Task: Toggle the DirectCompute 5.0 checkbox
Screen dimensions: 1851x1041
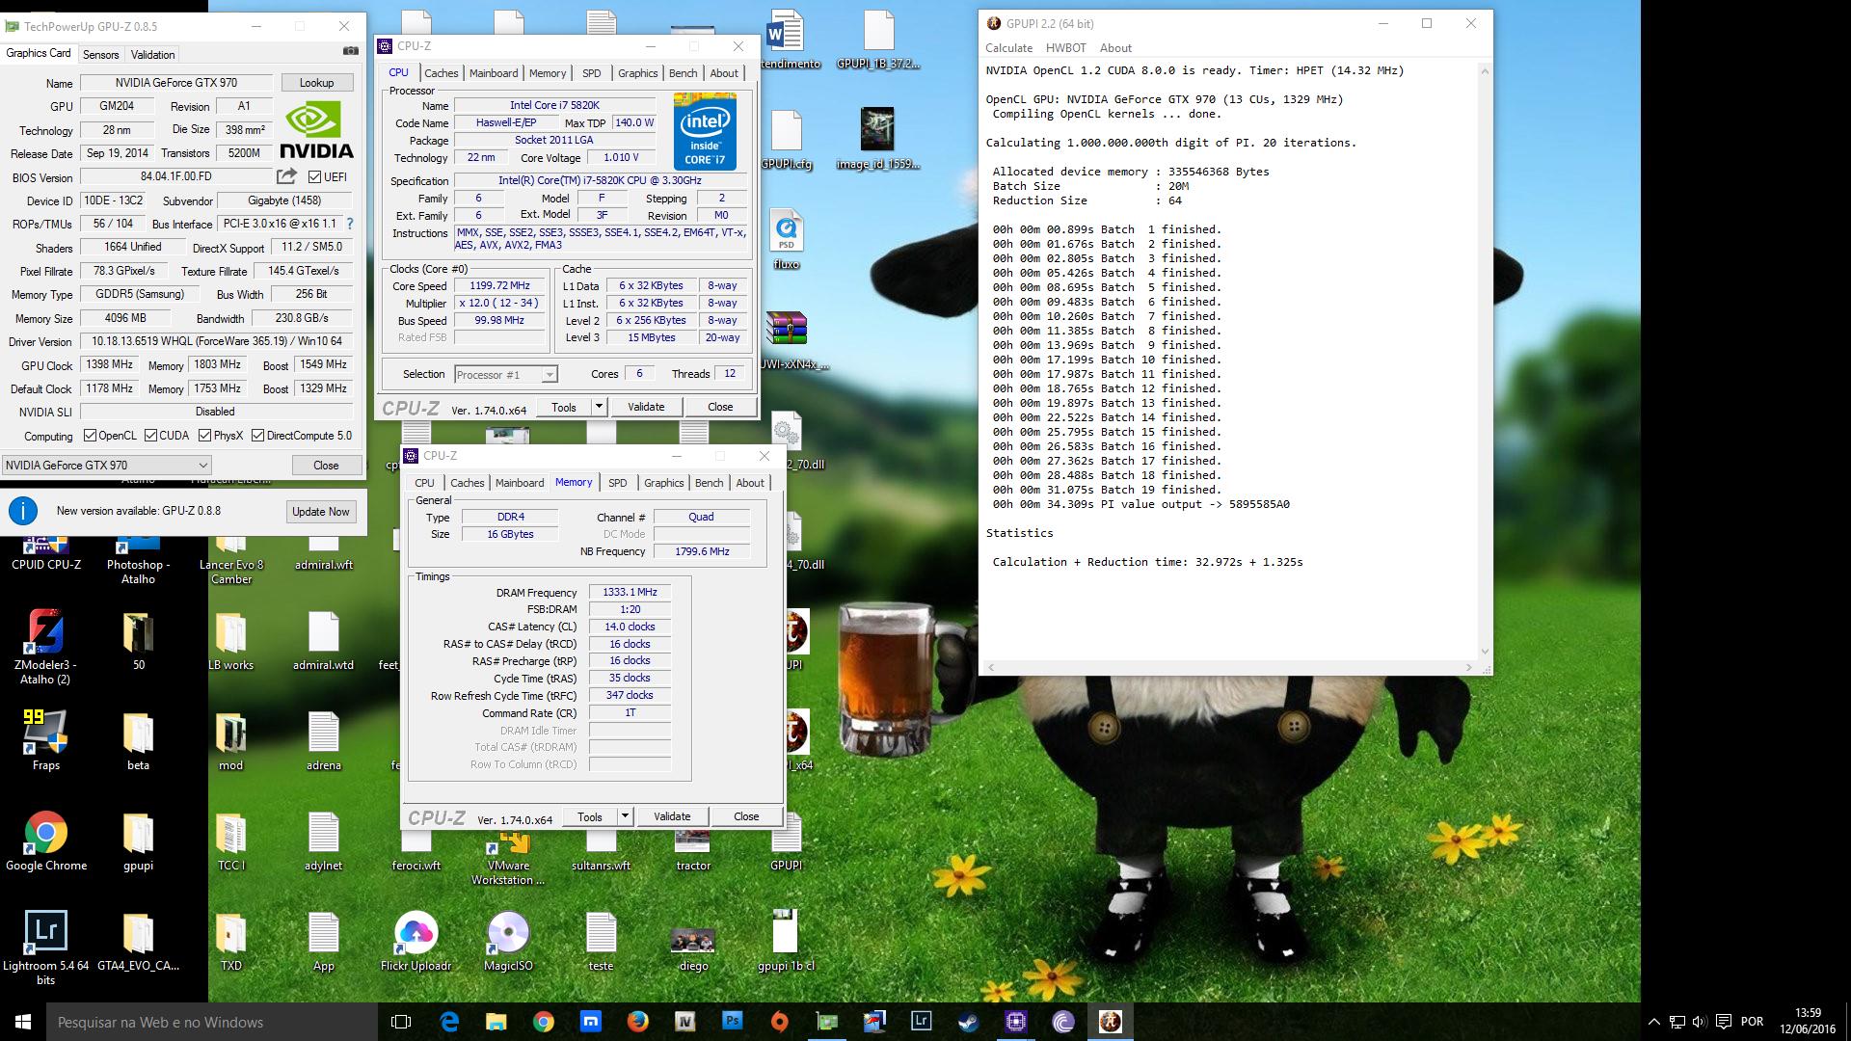Action: point(257,436)
